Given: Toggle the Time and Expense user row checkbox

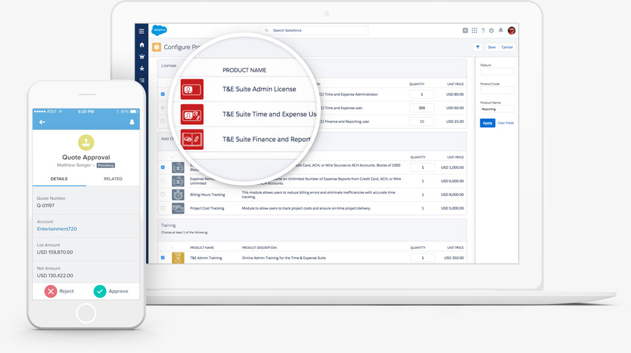Looking at the screenshot, I should (x=163, y=107).
